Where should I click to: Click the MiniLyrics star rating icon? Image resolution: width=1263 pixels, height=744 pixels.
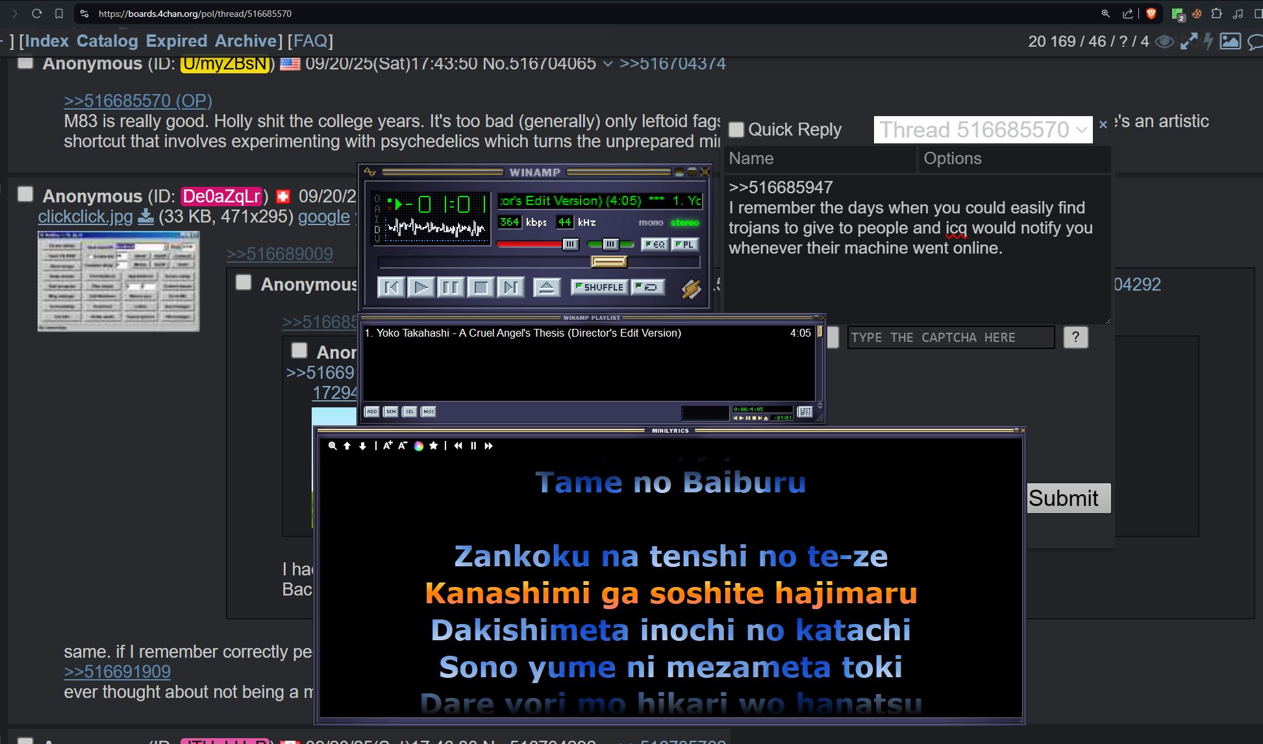(434, 446)
